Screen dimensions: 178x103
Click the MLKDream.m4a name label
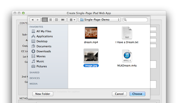[x=127, y=65]
